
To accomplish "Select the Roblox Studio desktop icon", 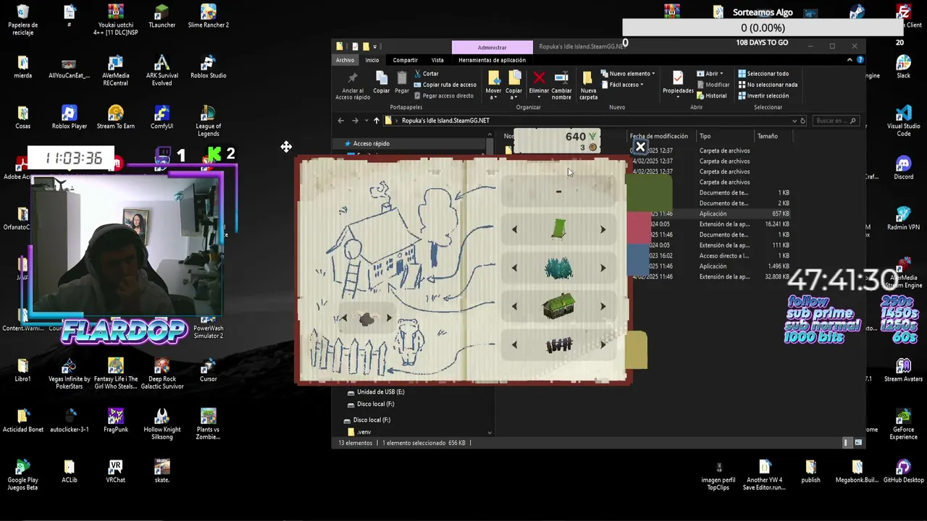I will (208, 67).
